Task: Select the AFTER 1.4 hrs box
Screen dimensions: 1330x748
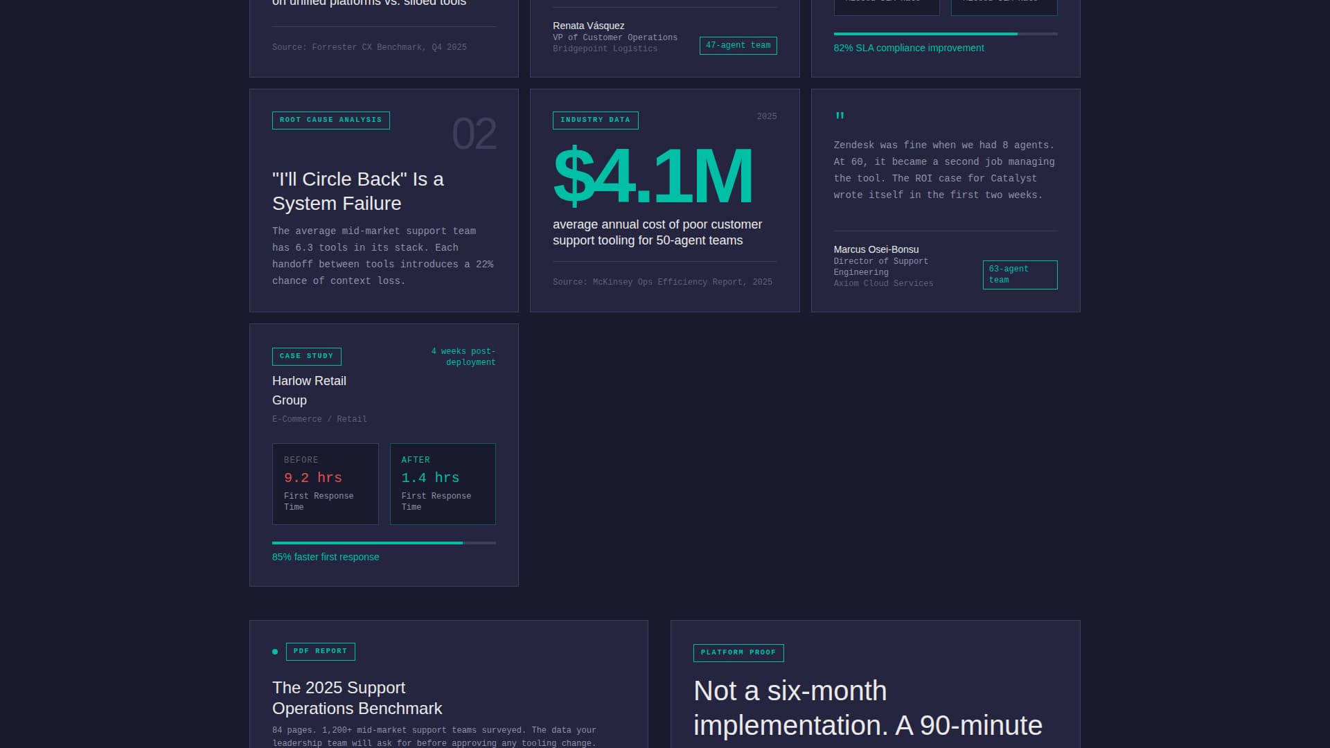Action: click(443, 484)
